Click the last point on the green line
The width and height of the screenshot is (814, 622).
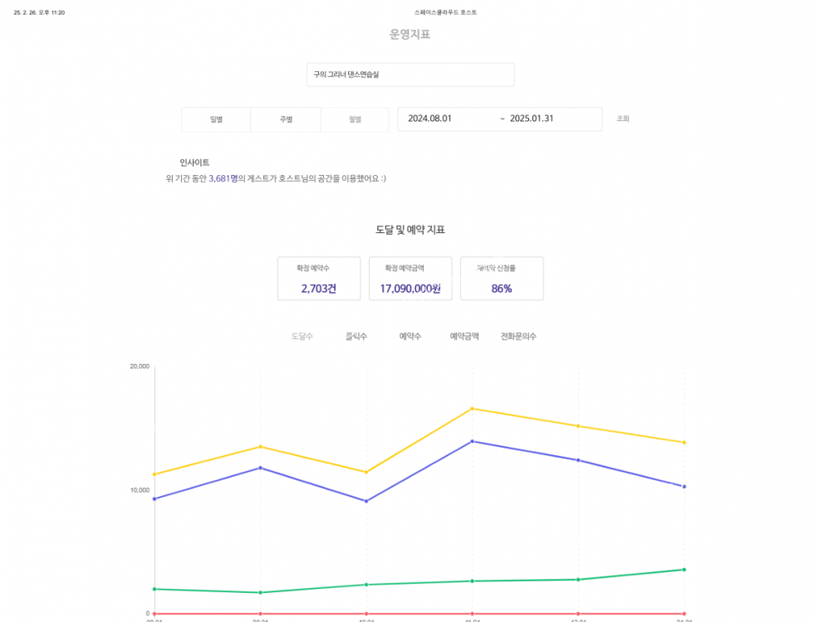tap(684, 570)
